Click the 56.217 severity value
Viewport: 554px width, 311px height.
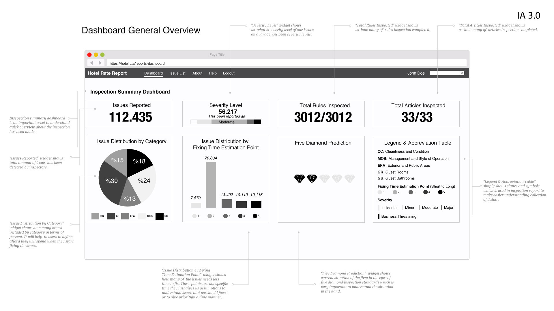228,111
